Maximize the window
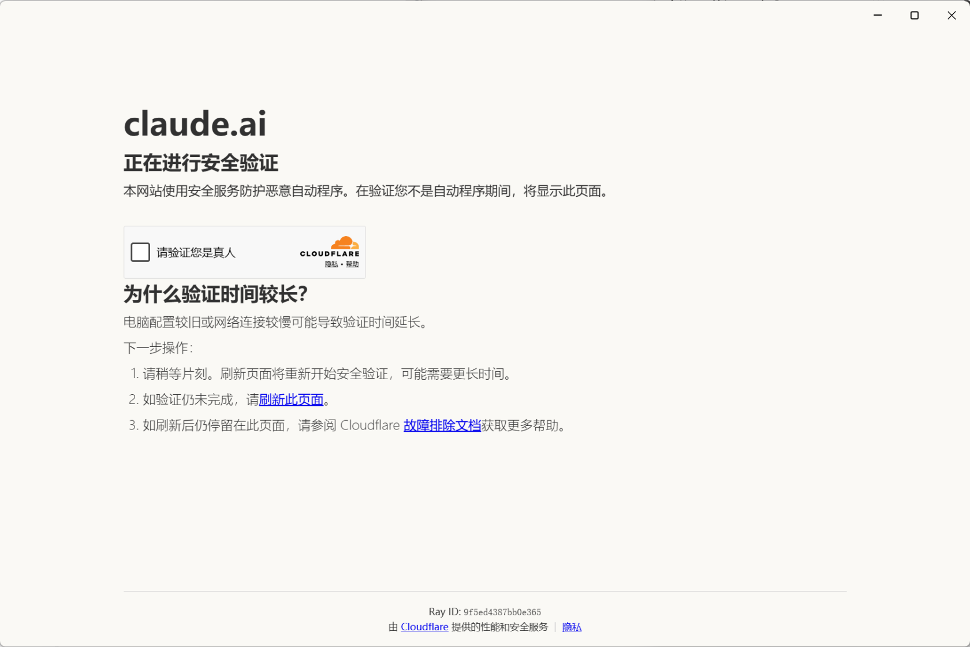Viewport: 970px width, 647px height. [x=915, y=16]
